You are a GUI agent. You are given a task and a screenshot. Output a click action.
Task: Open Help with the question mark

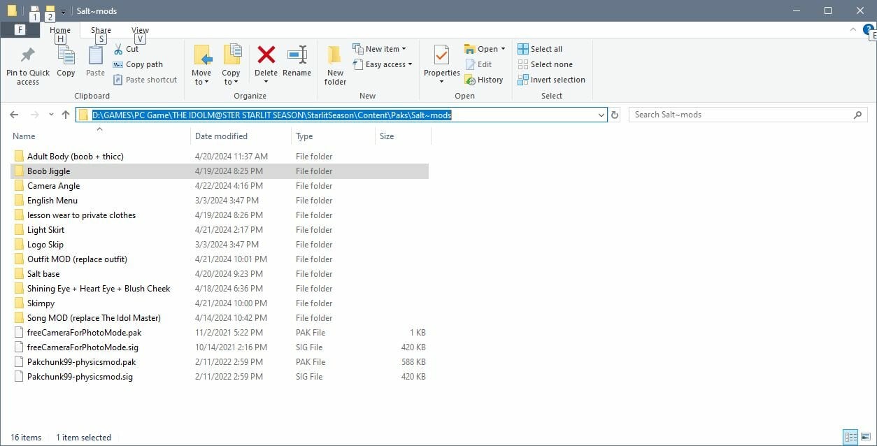(868, 29)
